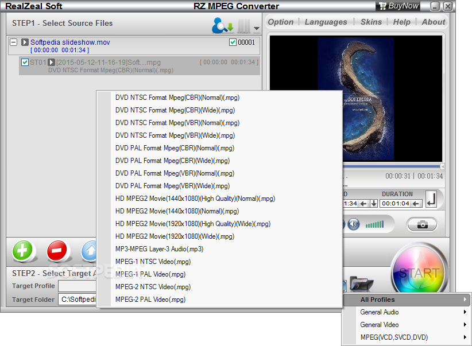Open the Option menu

(281, 22)
